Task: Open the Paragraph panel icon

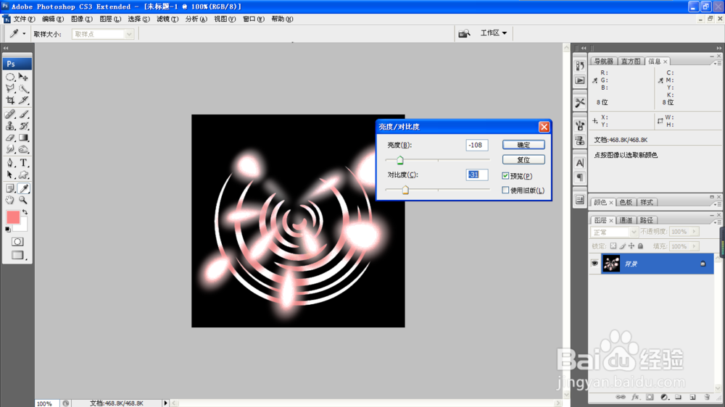Action: [580, 177]
